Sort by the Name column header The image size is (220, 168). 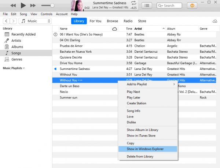click(85, 29)
